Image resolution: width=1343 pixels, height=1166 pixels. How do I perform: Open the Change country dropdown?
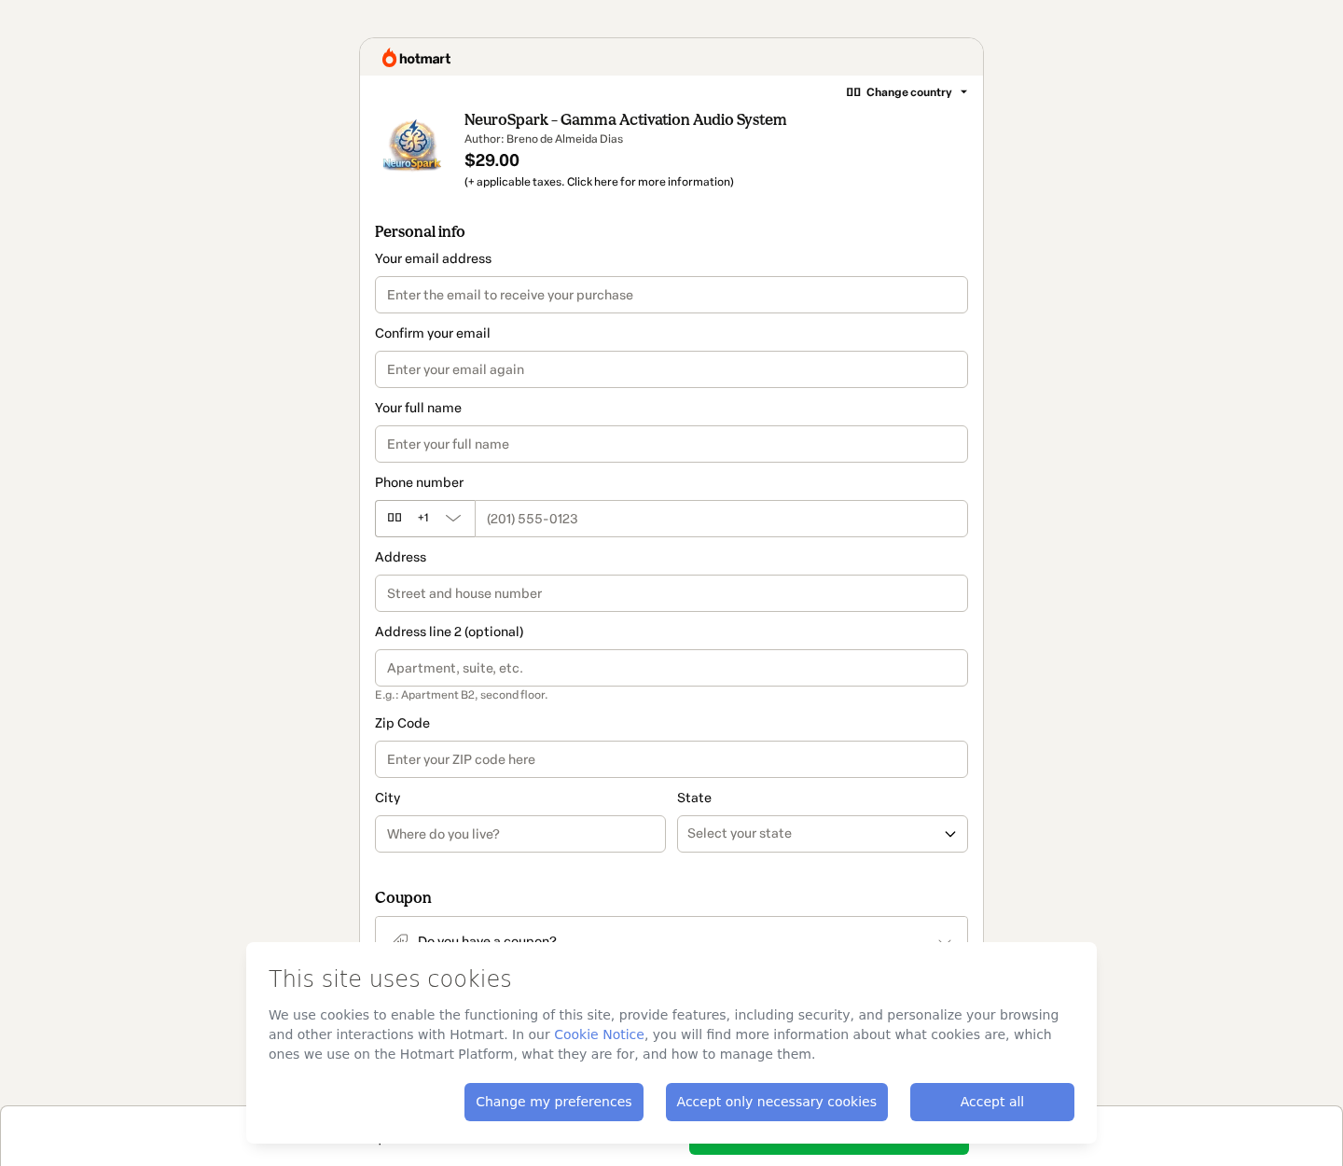click(x=907, y=92)
